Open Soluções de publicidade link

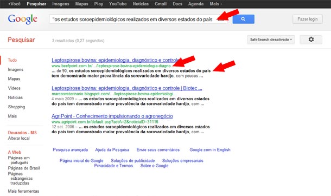[133, 161]
